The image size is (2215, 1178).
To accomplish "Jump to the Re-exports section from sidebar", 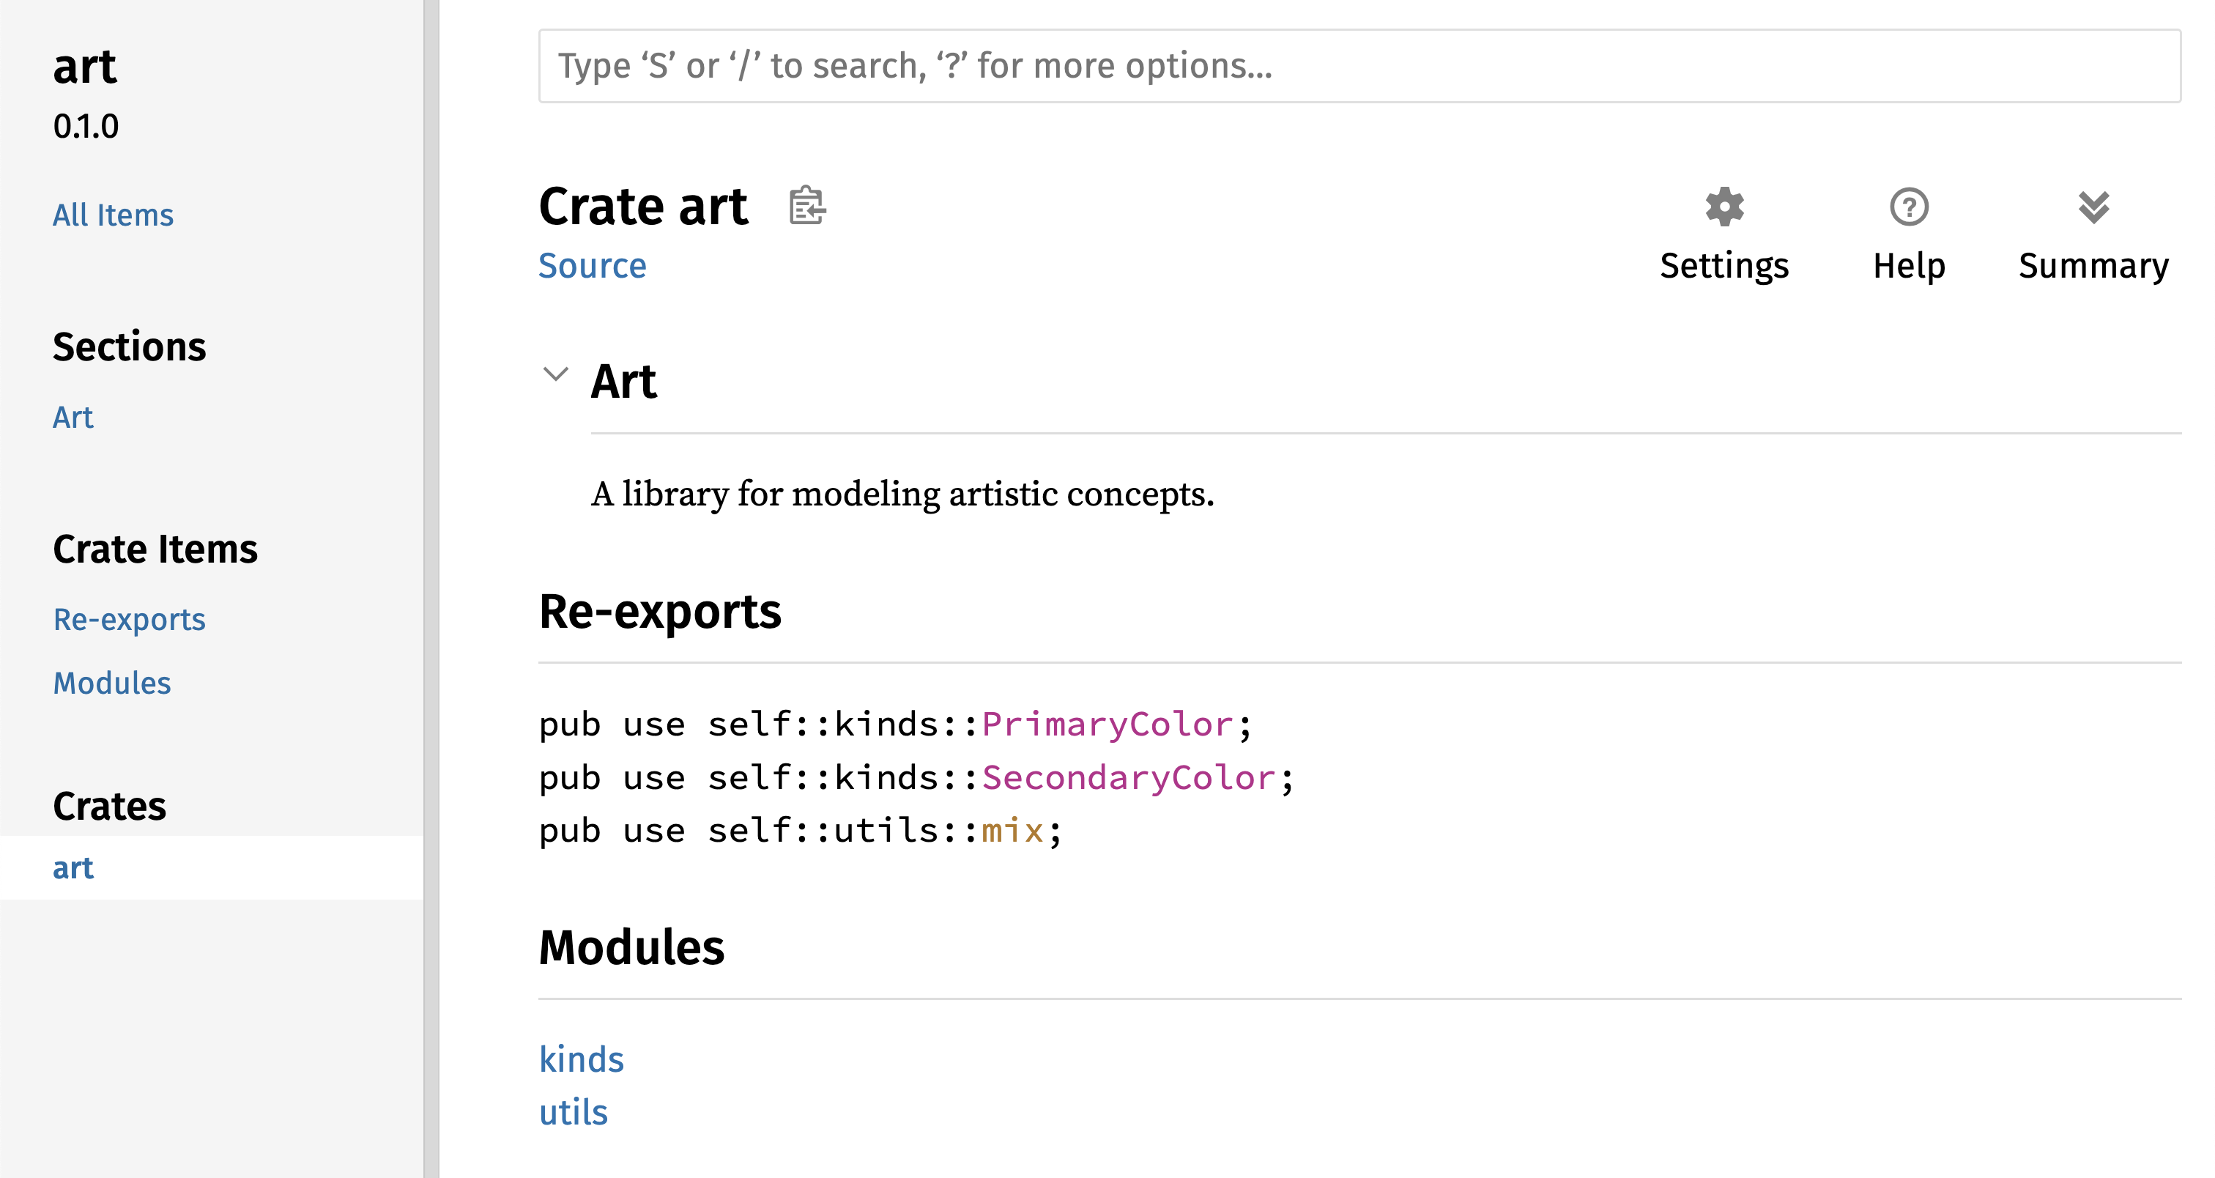I will click(x=129, y=618).
